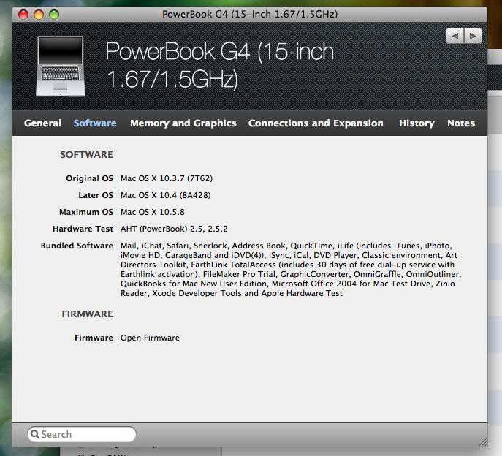Click the SOFTWARE section header
The height and width of the screenshot is (456, 502).
(86, 155)
